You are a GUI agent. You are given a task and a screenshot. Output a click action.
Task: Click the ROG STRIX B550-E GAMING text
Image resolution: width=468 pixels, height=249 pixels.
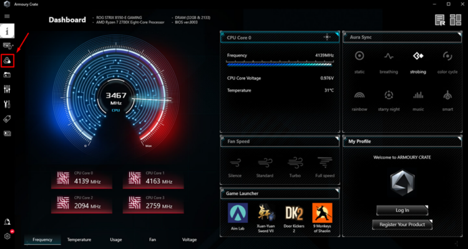[x=119, y=17]
